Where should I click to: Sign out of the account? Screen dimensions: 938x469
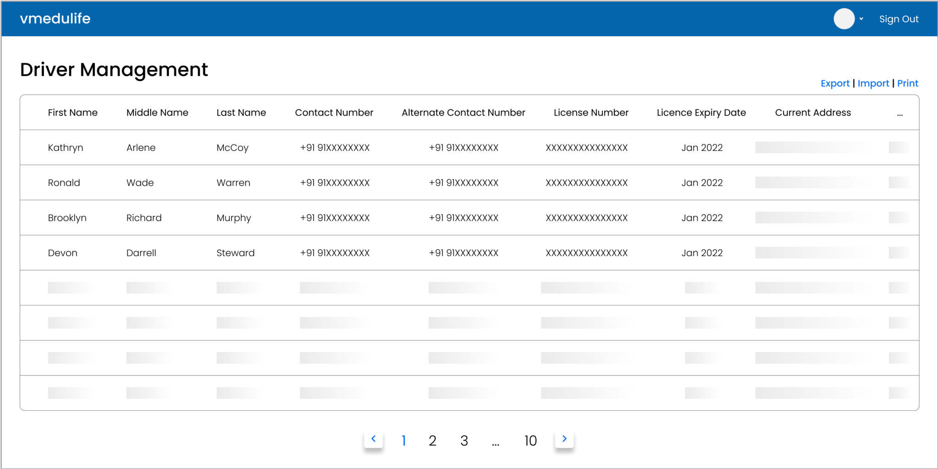coord(899,19)
